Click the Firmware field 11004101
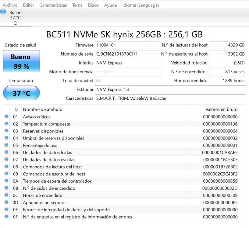 click(128, 45)
